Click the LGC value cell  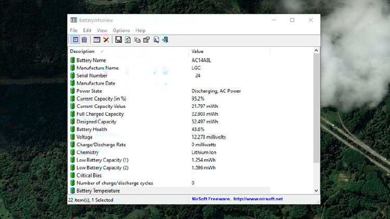point(196,68)
